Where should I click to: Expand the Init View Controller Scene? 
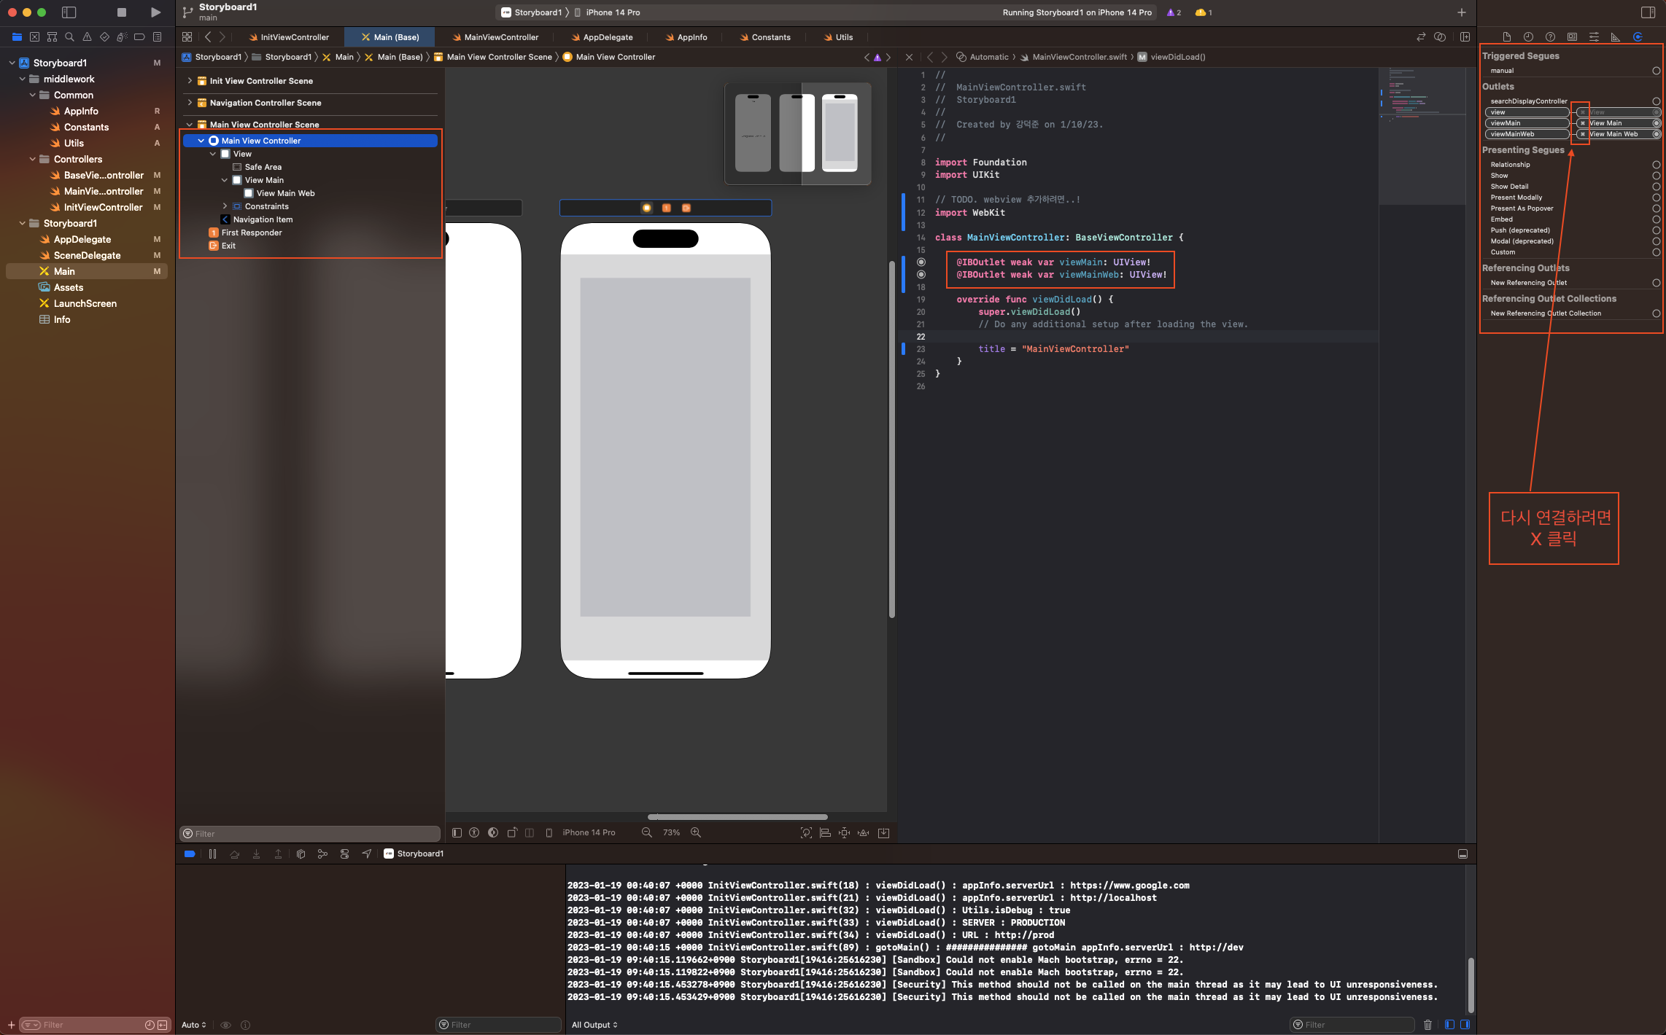pyautogui.click(x=190, y=81)
